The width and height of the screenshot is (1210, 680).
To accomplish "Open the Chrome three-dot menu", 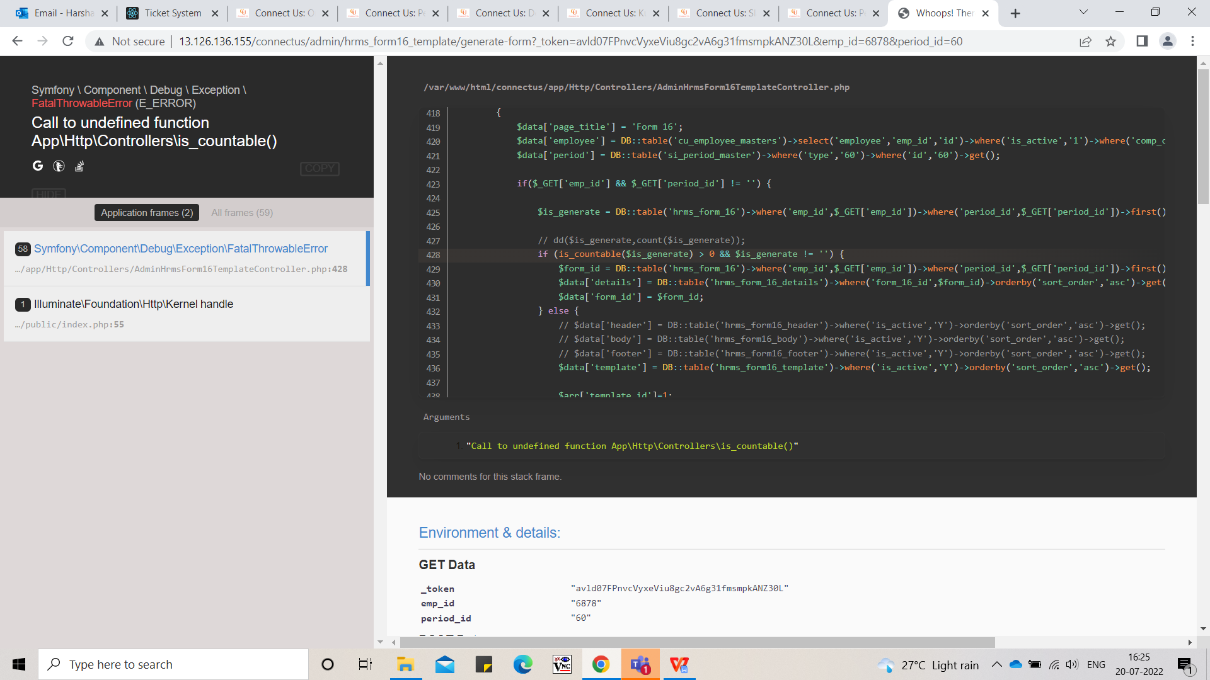I will pyautogui.click(x=1192, y=41).
